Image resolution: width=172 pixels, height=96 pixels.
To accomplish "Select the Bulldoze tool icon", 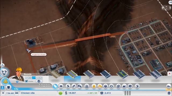I will (169, 86).
